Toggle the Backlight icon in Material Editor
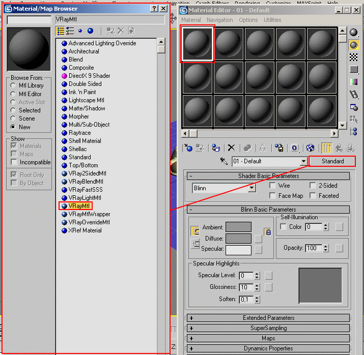The width and height of the screenshot is (364, 355). click(x=353, y=45)
